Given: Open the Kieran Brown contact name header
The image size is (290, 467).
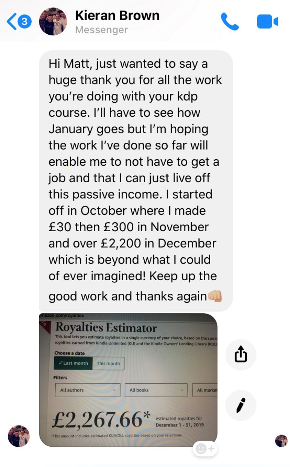Looking at the screenshot, I should (x=118, y=15).
